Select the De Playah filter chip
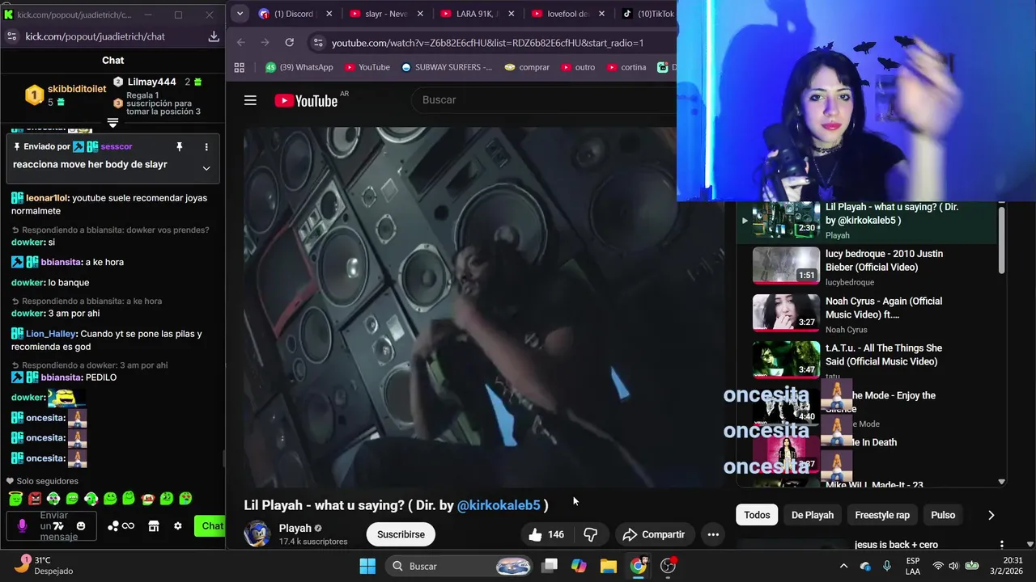1036x582 pixels. [813, 515]
